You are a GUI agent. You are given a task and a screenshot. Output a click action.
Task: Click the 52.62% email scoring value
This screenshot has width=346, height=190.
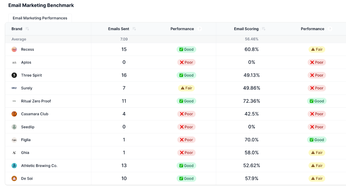tap(252, 166)
